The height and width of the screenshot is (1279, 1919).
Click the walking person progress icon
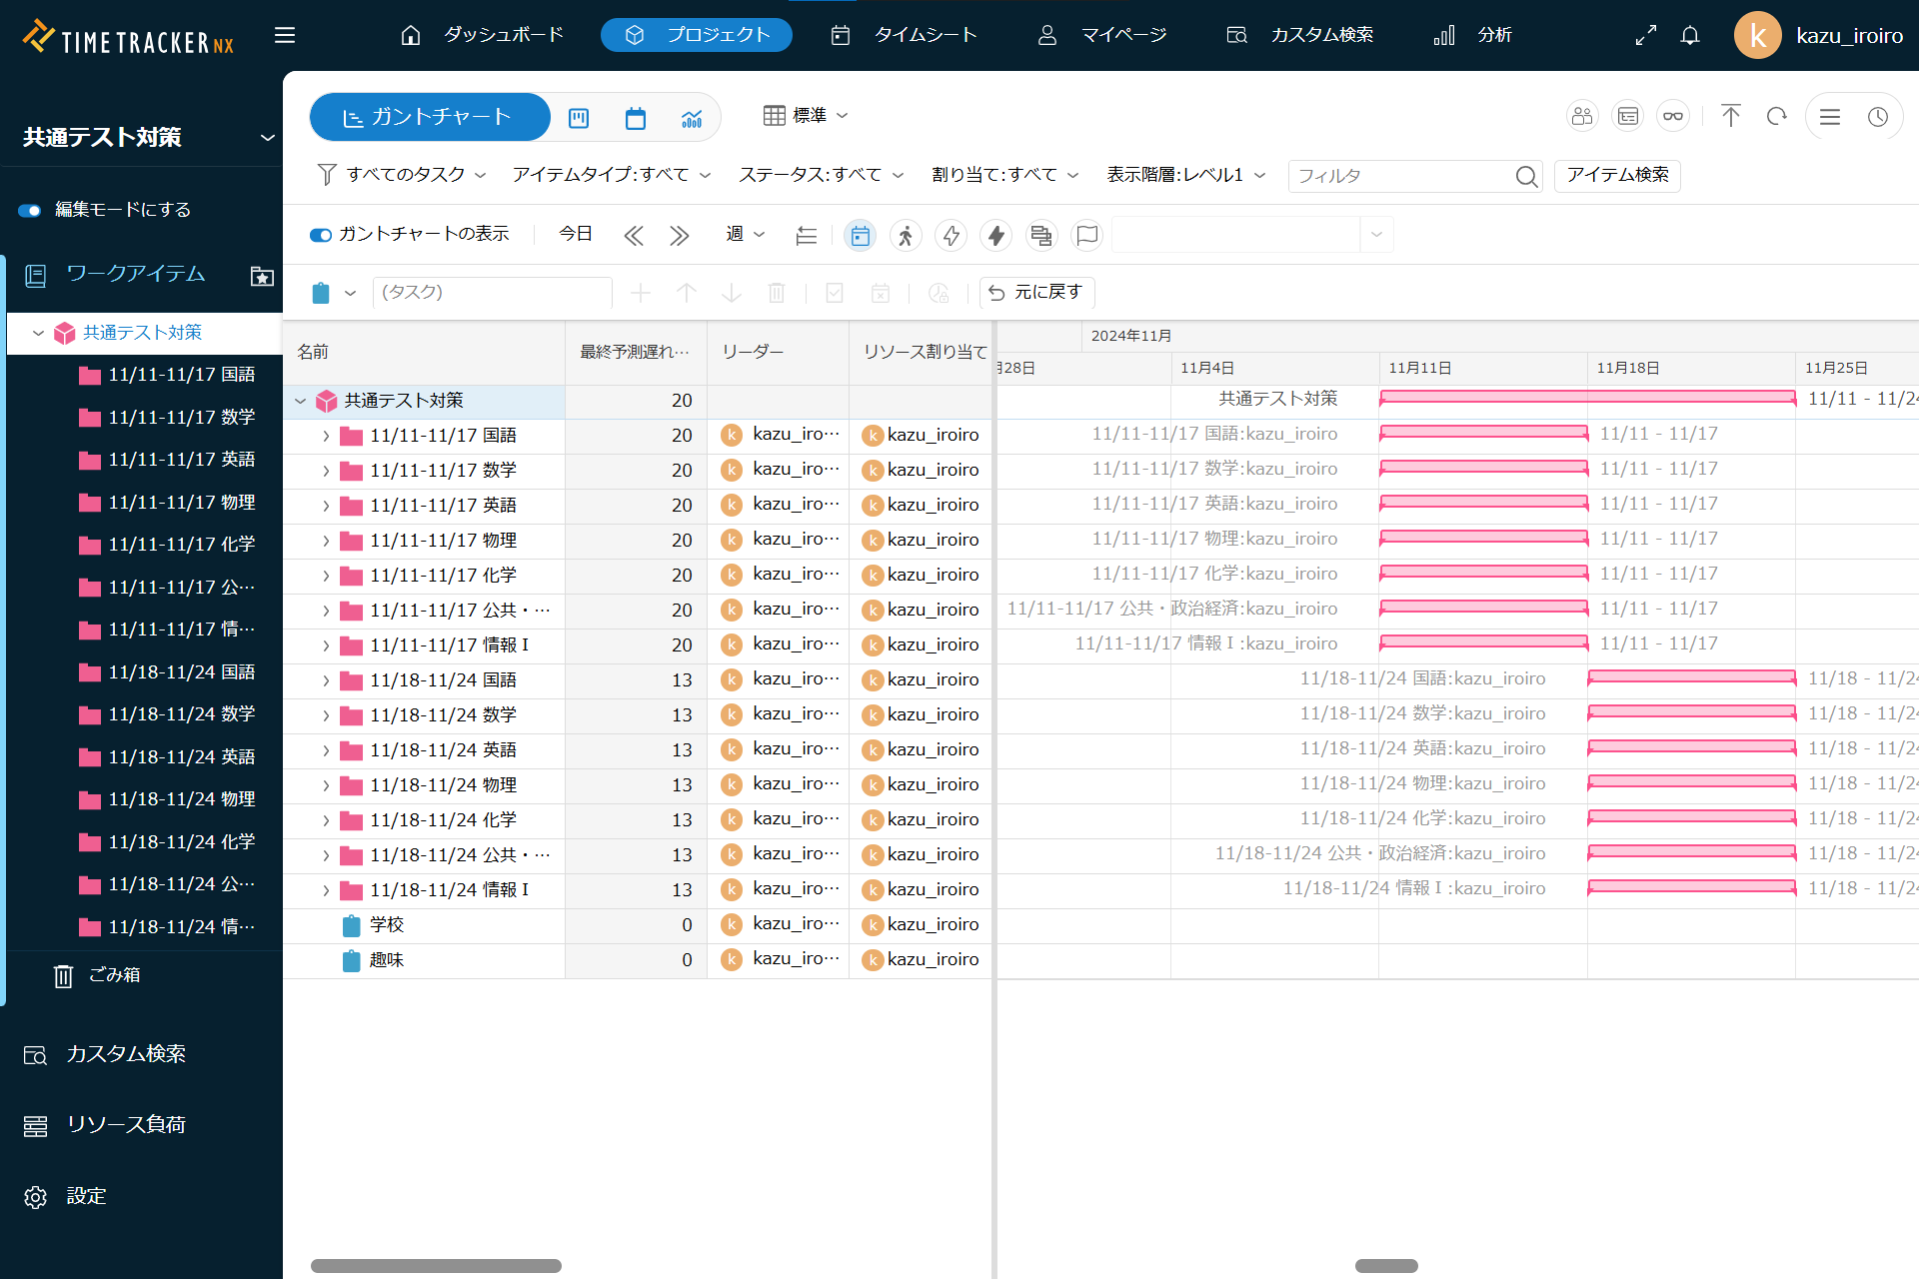click(906, 236)
